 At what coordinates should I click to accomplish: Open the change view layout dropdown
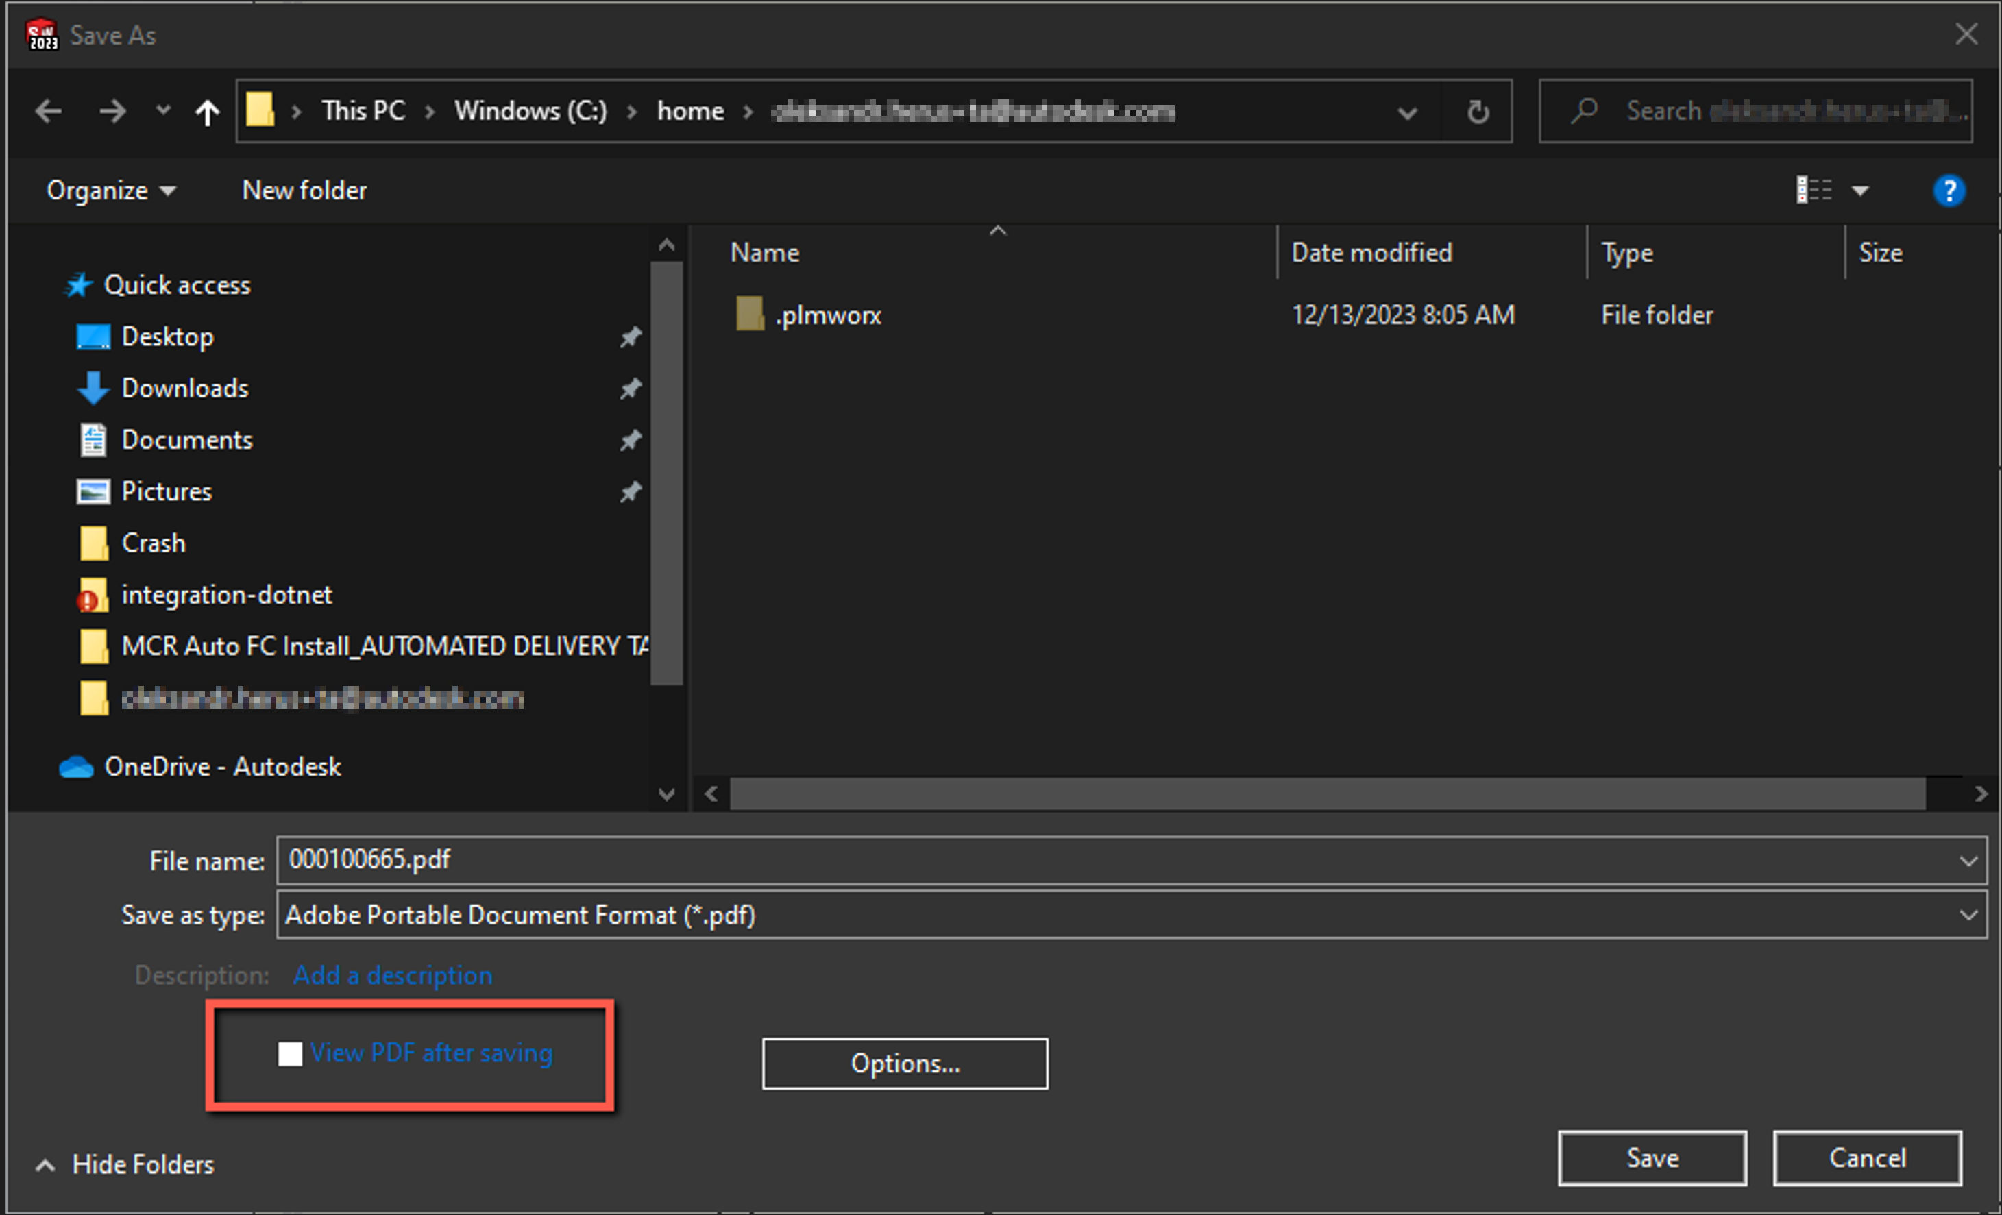(x=1861, y=190)
